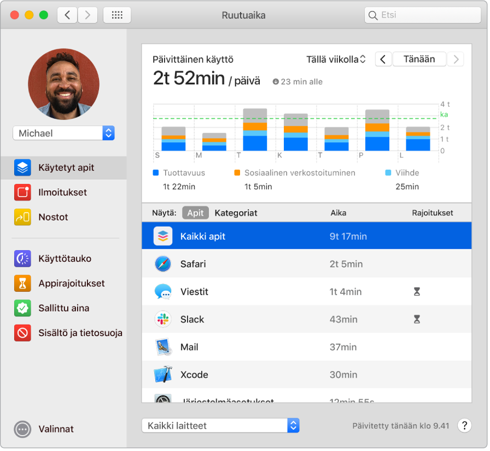The image size is (490, 451).
Task: Click hourglass limit icon for Viestit
Action: click(x=417, y=292)
